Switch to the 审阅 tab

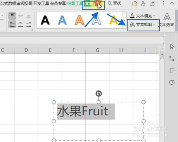pyautogui.click(x=20, y=3)
